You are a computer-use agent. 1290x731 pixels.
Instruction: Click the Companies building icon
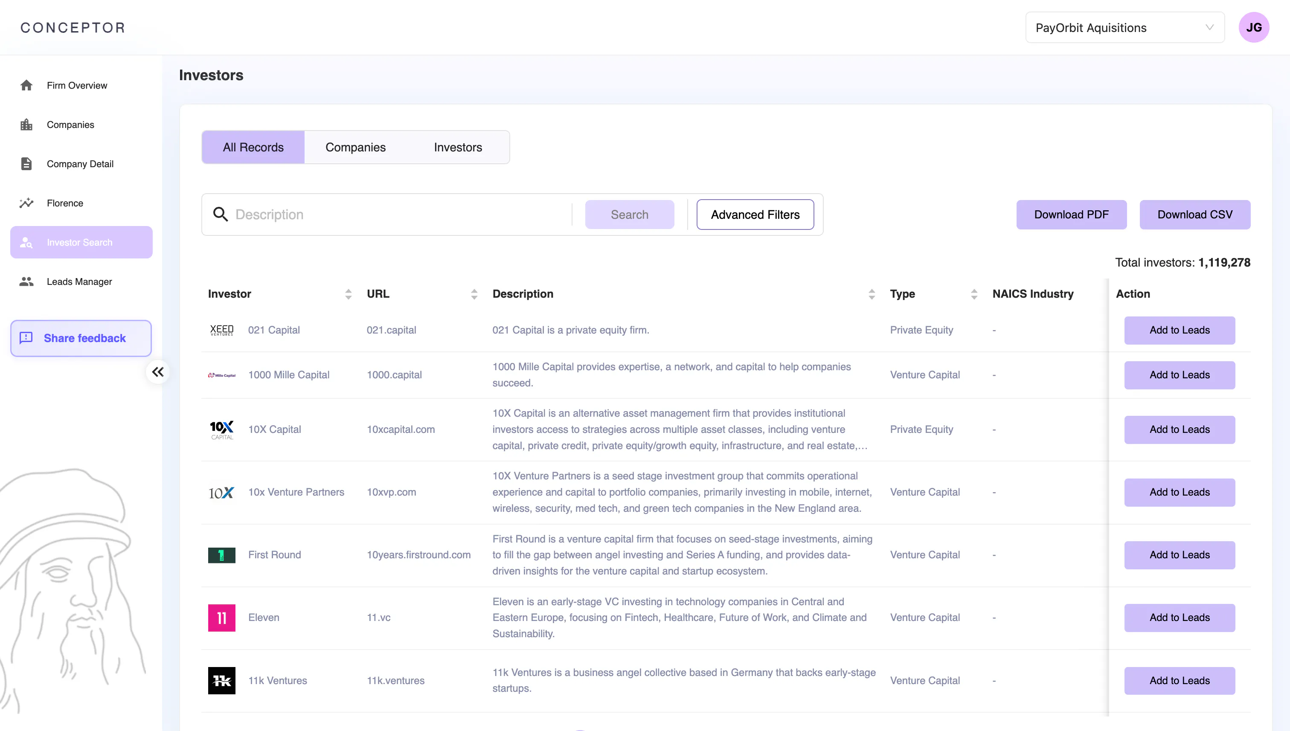click(x=26, y=125)
